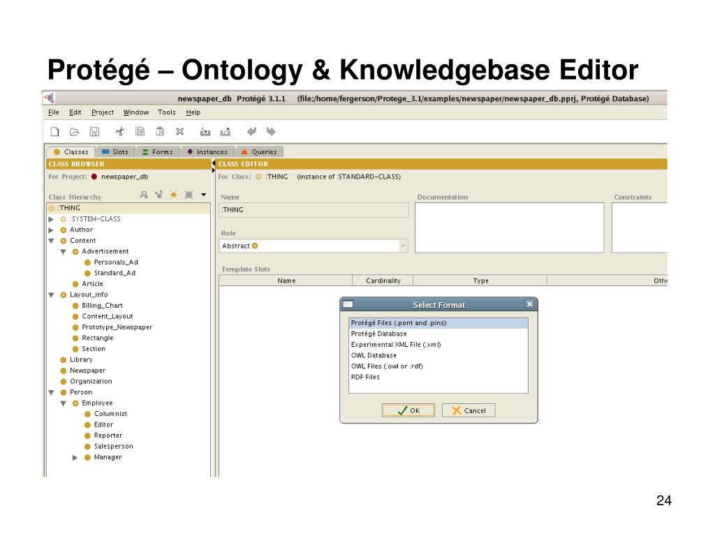Click the Save Project floppy icon

coord(94,132)
